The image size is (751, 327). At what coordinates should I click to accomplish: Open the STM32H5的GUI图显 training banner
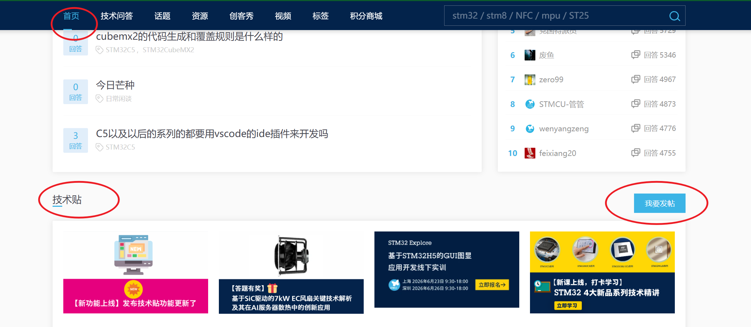447,269
